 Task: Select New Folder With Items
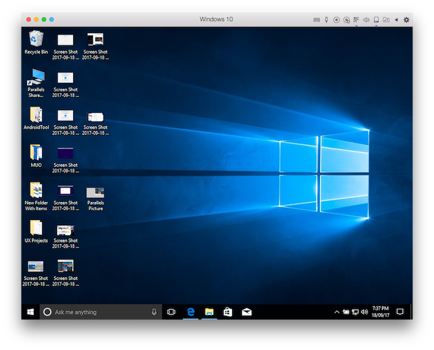click(x=36, y=197)
